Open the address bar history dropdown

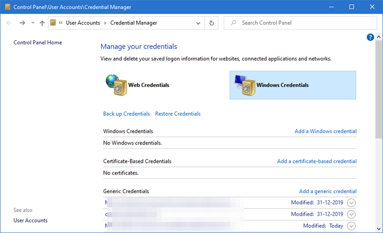click(x=199, y=23)
